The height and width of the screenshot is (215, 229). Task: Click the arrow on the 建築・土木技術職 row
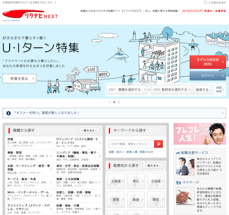point(100,183)
